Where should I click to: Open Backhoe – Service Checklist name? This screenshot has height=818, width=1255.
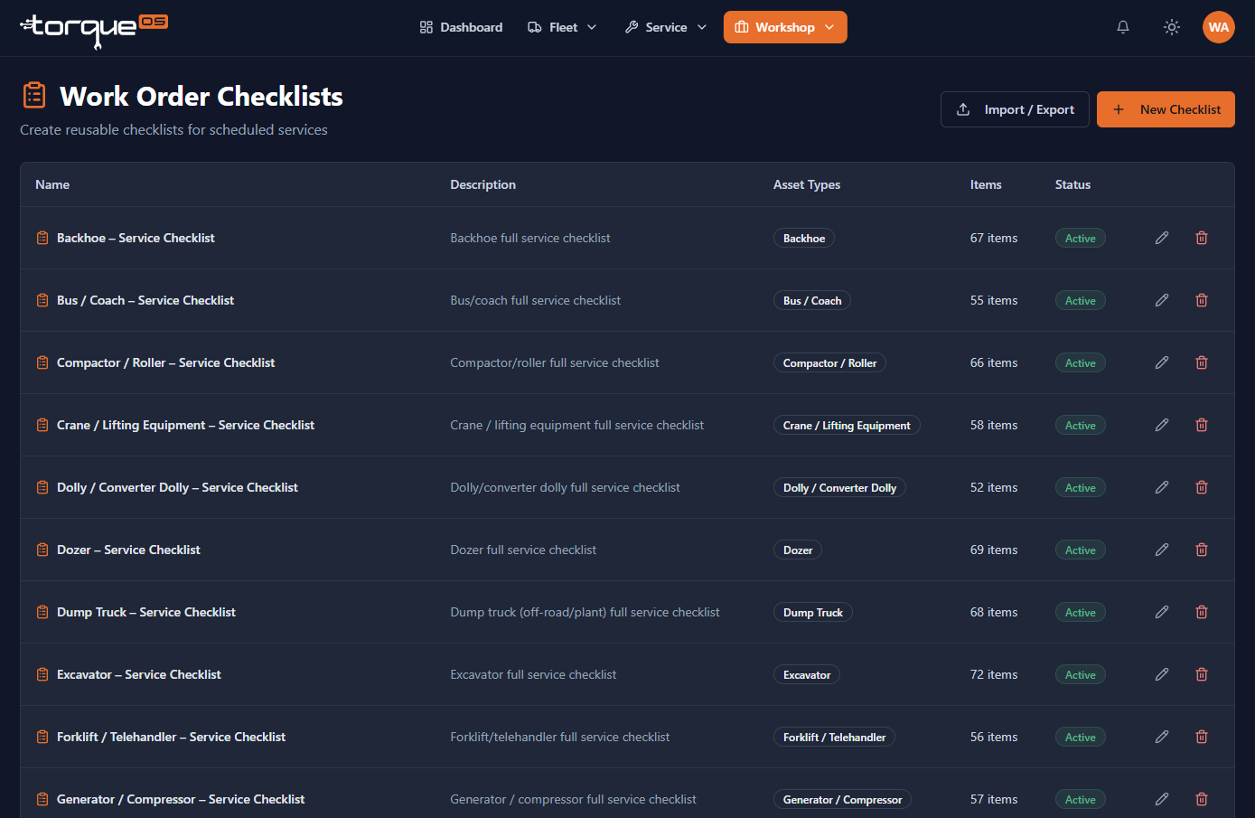point(136,238)
